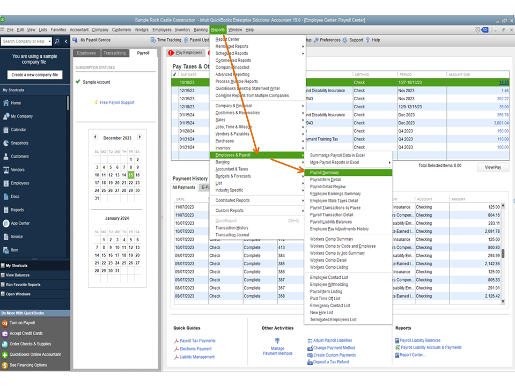Open App Center in the shortcuts sidebar
Image resolution: width=515 pixels, height=386 pixels.
20,223
